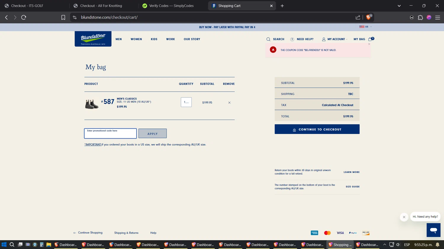444x249 pixels.
Task: Click Continue Shopping link
Action: point(88,233)
